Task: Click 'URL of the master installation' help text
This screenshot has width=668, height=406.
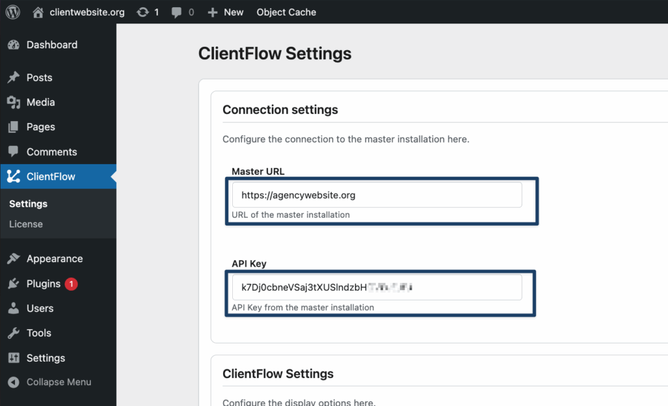Action: (x=290, y=215)
